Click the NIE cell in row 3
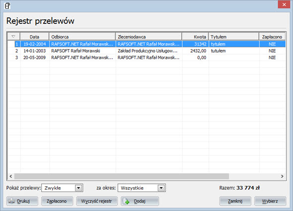 pyautogui.click(x=272, y=58)
